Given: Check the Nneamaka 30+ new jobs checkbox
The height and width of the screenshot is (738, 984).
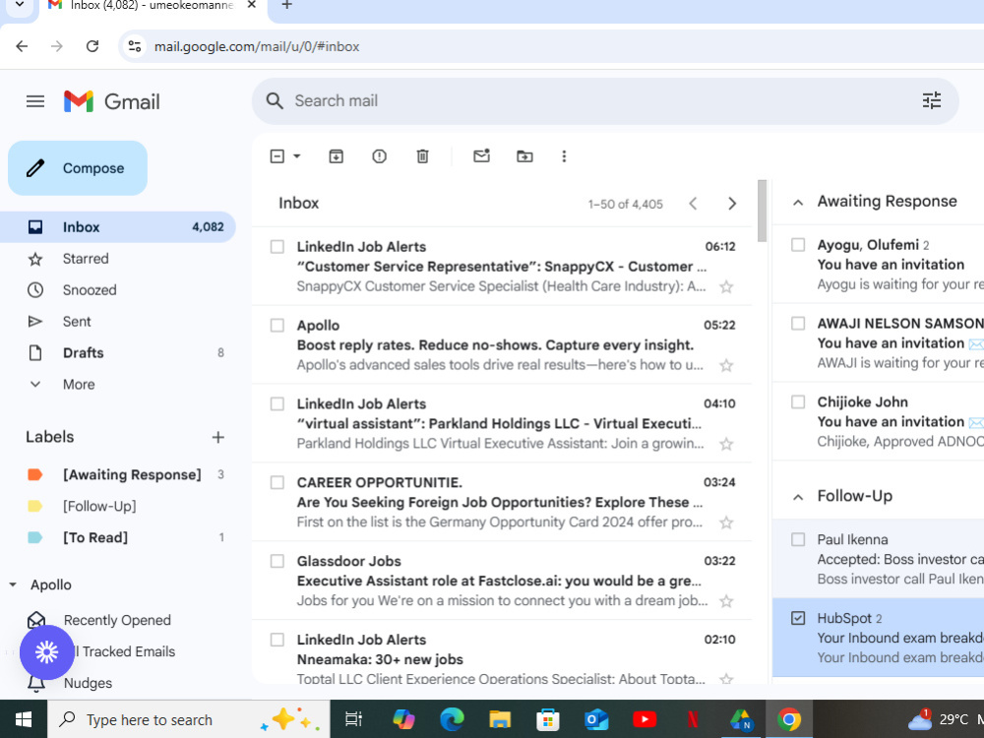Looking at the screenshot, I should tap(277, 640).
